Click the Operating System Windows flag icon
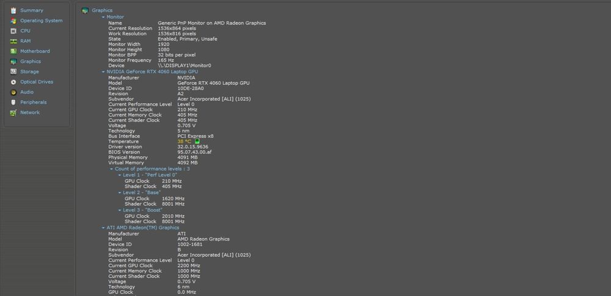Screen dimensions: 611x296 tap(13, 21)
